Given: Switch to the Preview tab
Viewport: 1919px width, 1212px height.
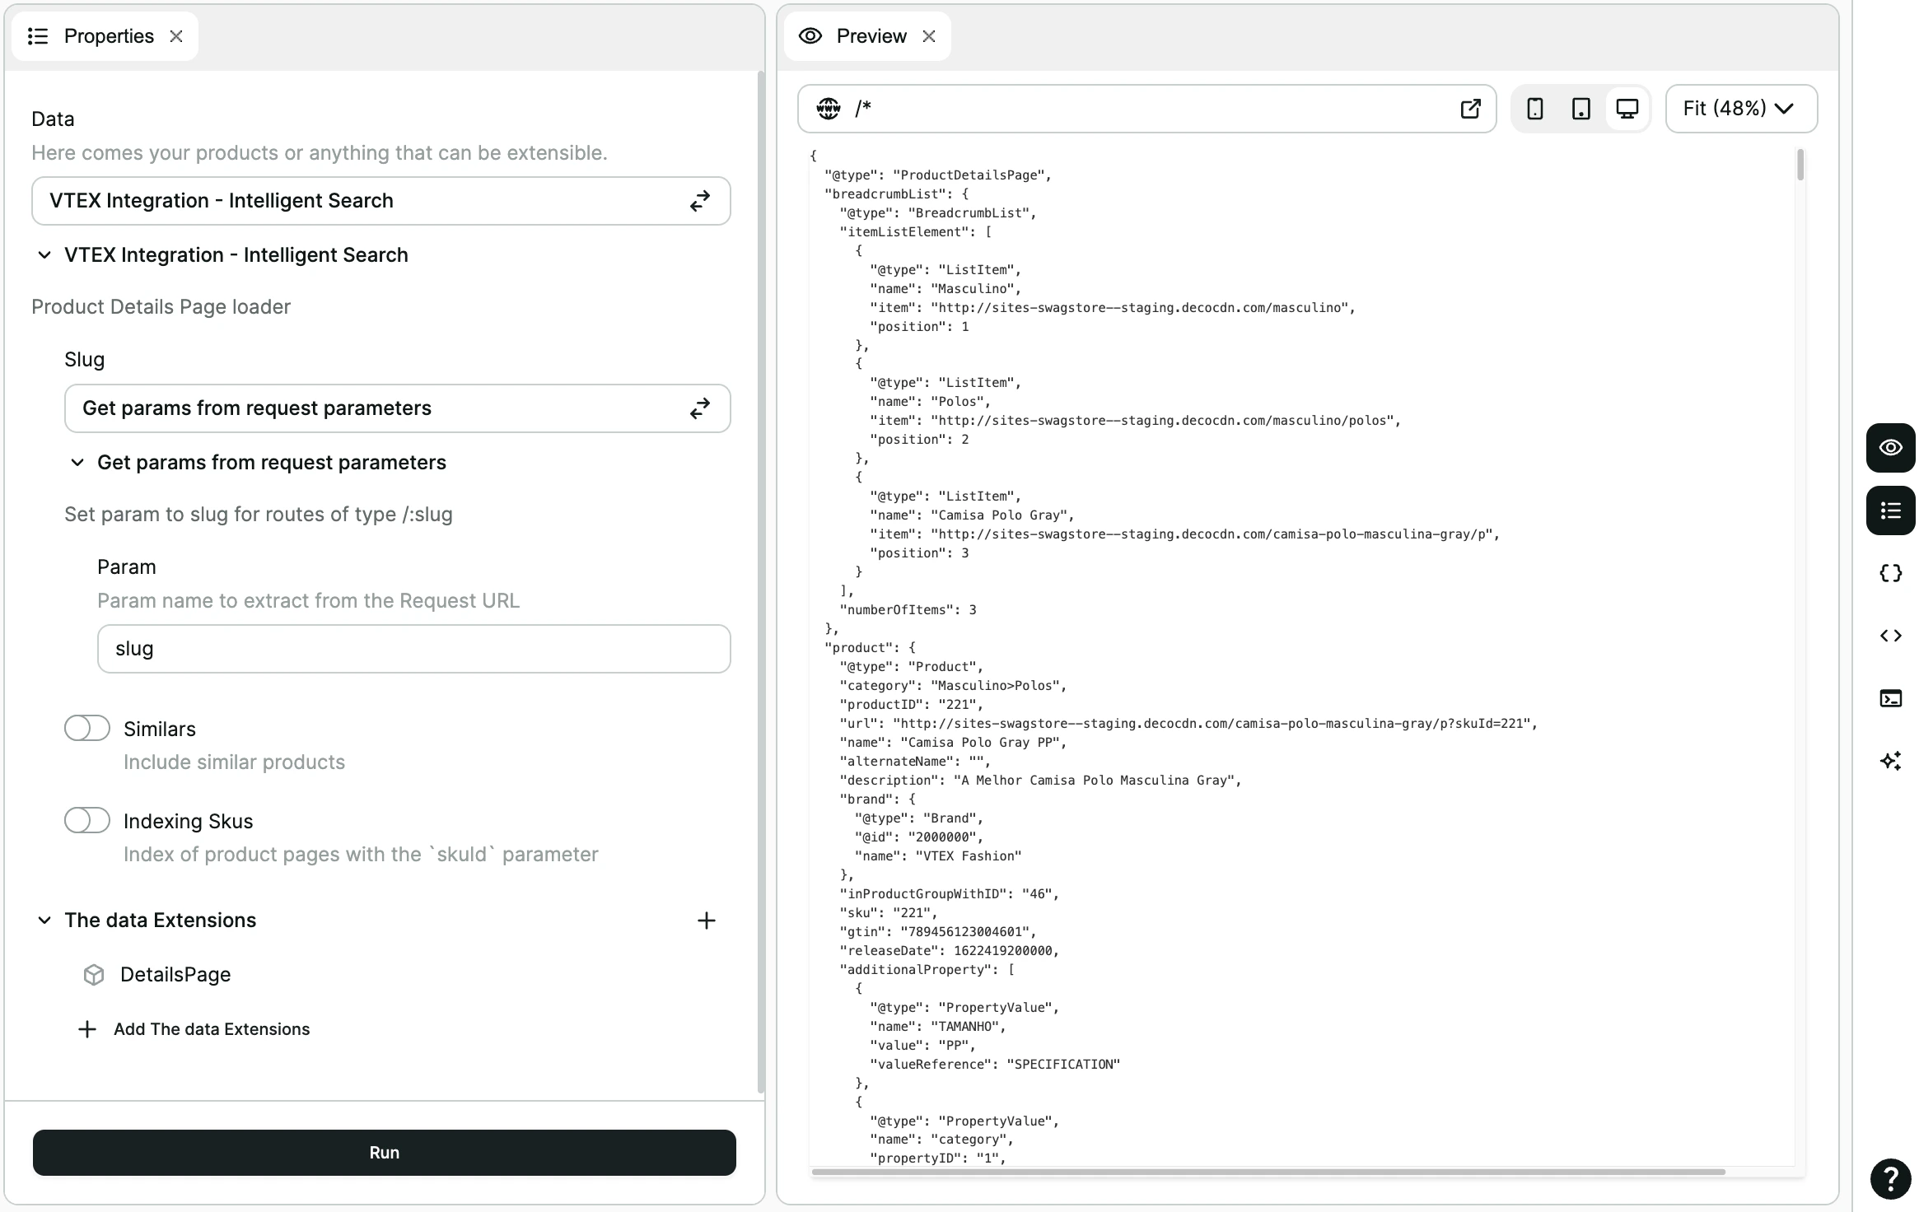Looking at the screenshot, I should 871,36.
